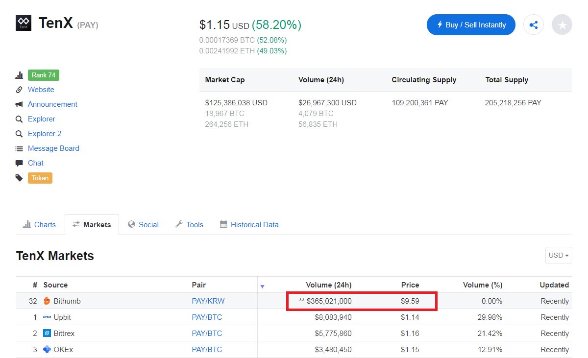This screenshot has height=358, width=588.
Task: Open the PAY/KRW pair link
Action: pyautogui.click(x=208, y=301)
